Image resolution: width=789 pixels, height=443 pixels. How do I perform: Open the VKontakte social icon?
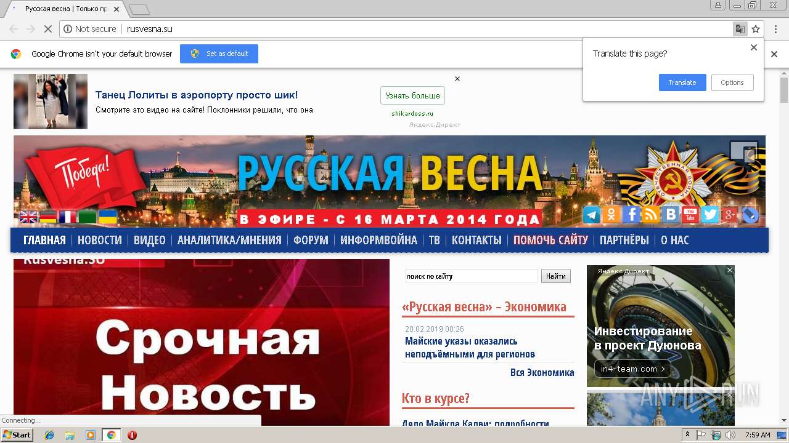coord(671,215)
